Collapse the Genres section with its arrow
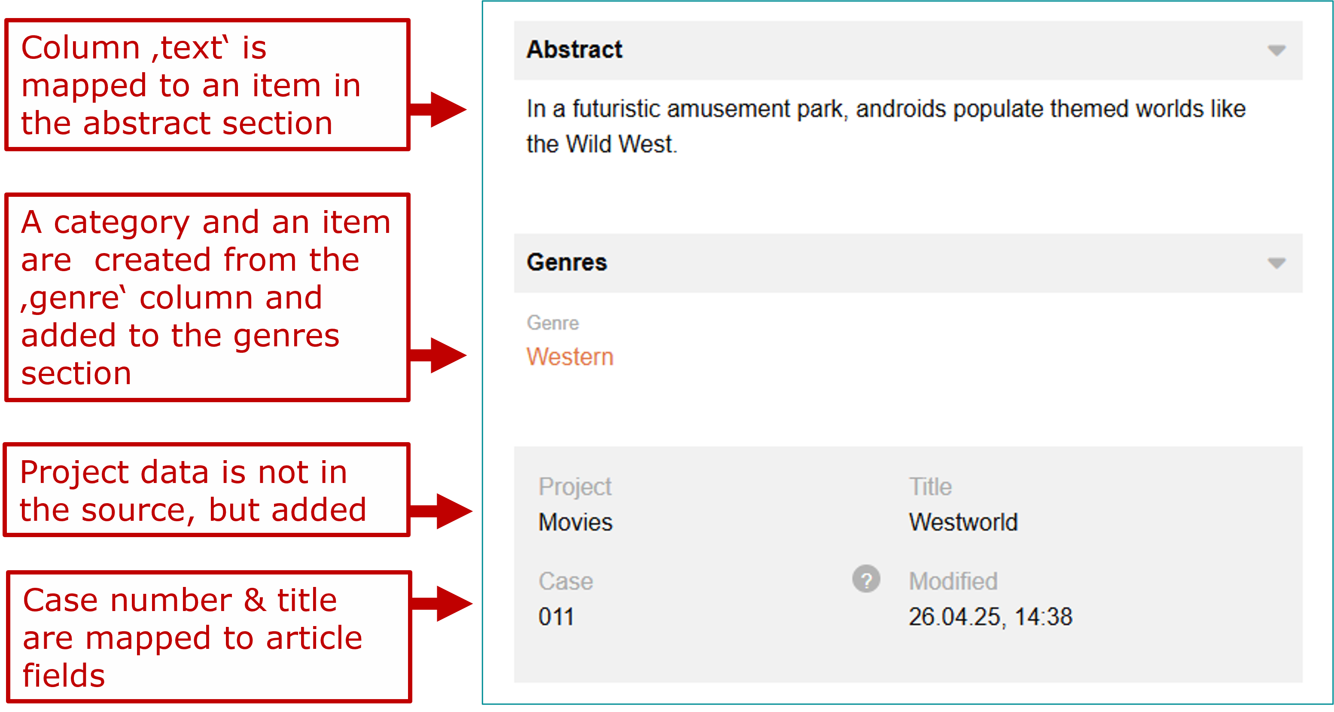1334x712 pixels. click(x=1276, y=263)
